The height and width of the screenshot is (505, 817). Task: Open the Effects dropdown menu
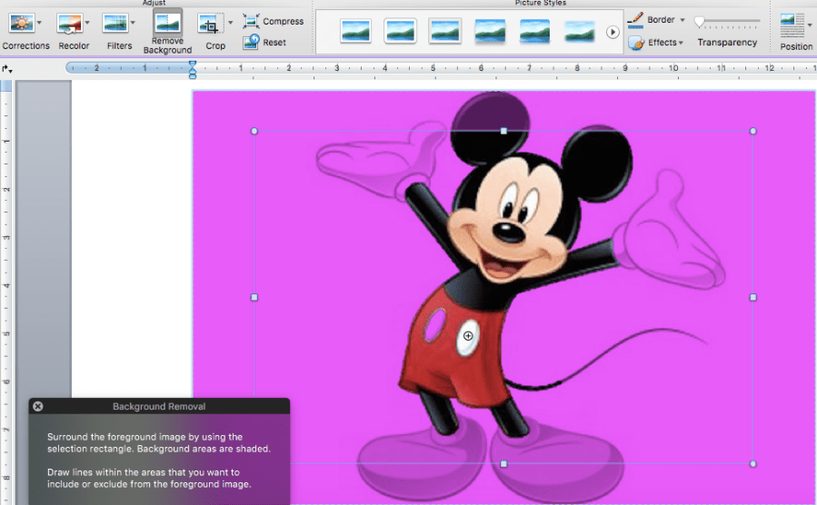662,42
